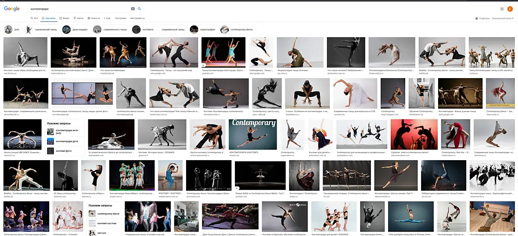Viewport: 518px width, 236px height.
Task: Open the Google apps grid
Action: (x=502, y=9)
